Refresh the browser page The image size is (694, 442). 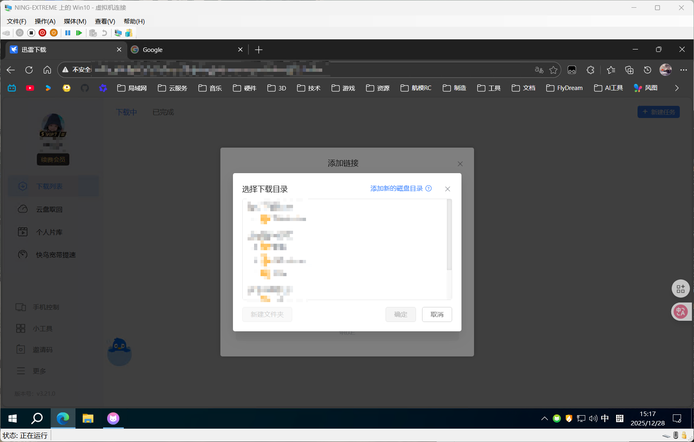(29, 70)
